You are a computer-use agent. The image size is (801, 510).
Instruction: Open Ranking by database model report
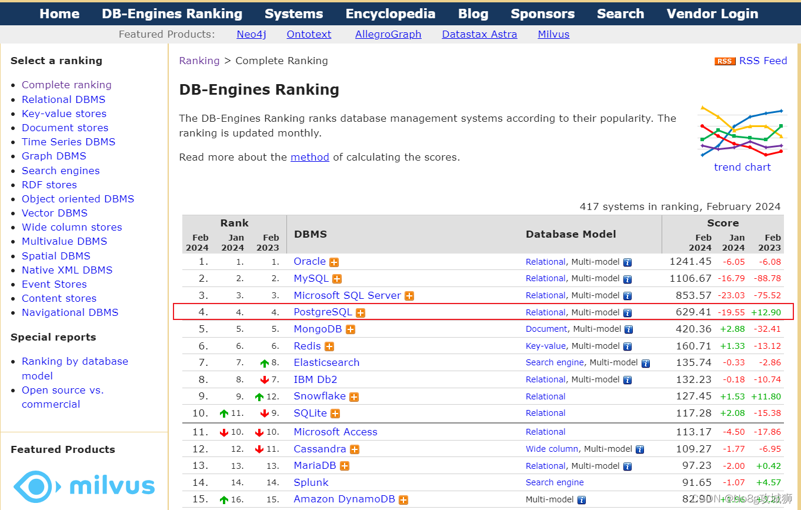[x=75, y=368]
